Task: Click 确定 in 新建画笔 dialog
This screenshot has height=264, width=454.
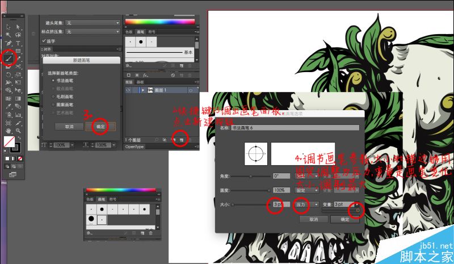Action: pos(100,127)
